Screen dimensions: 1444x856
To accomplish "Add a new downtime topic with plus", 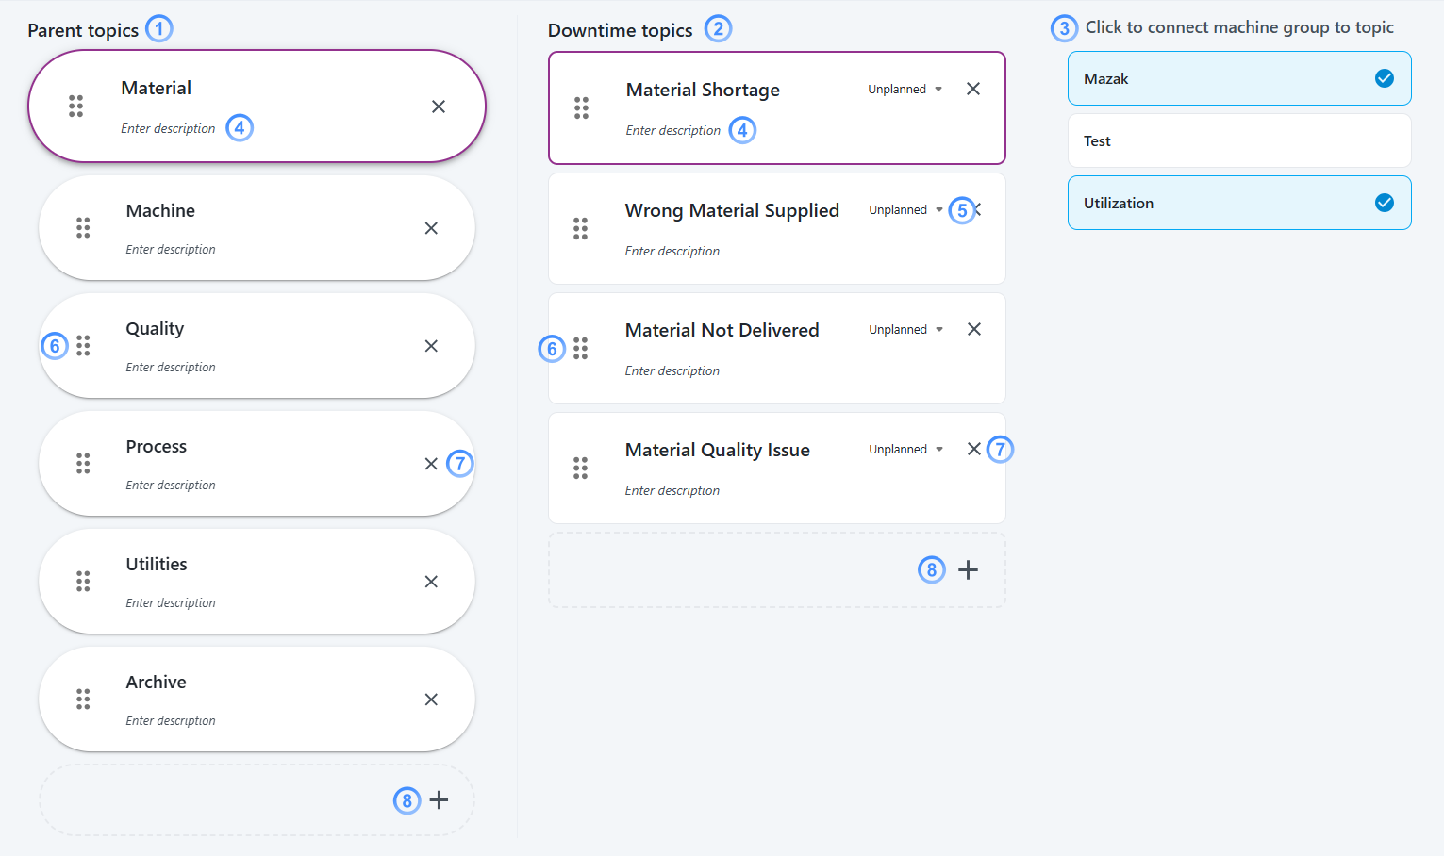I will tap(968, 569).
